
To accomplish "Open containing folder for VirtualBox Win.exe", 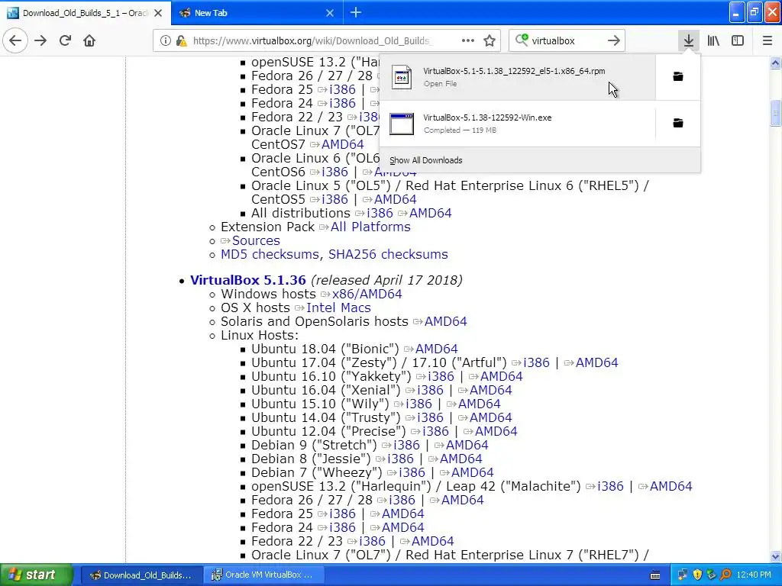I will 678,123.
